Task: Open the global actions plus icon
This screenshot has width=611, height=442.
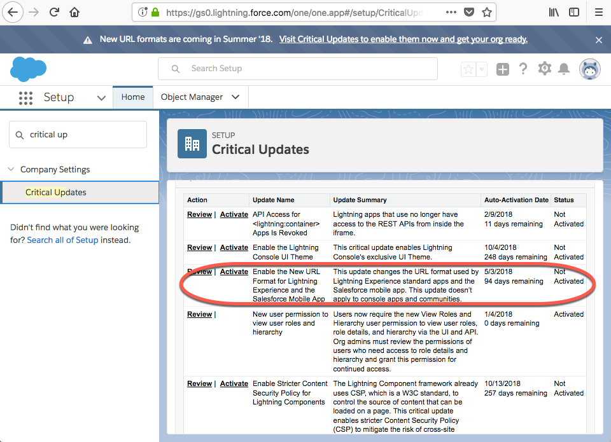Action: click(x=502, y=69)
